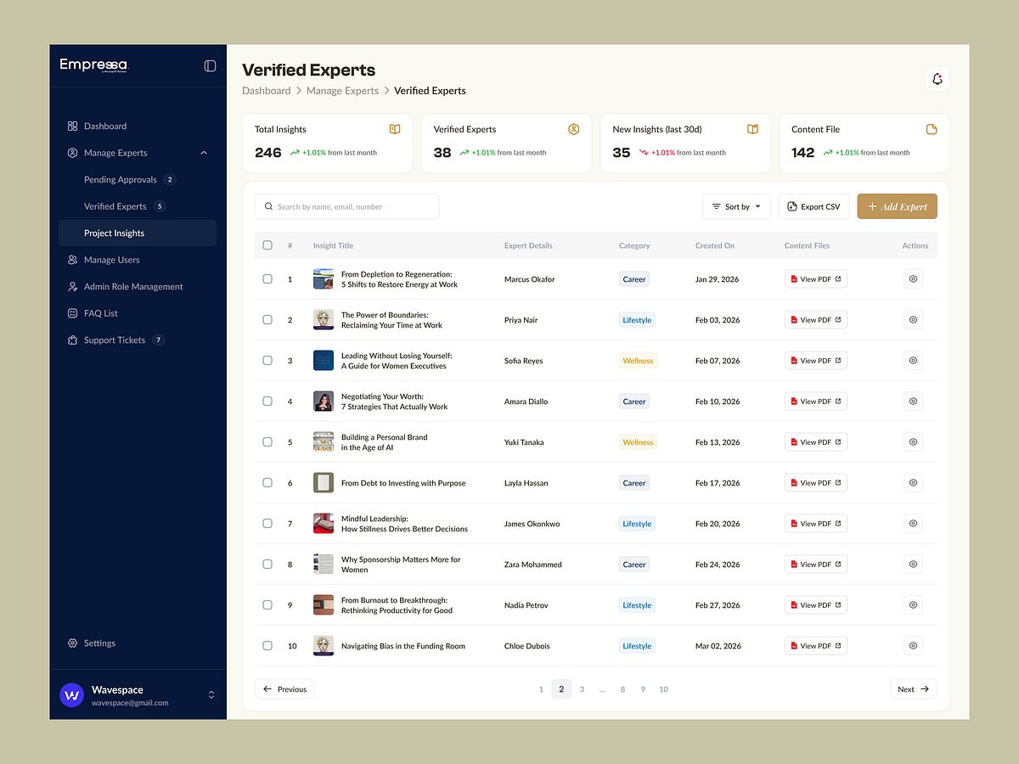Click the eye icon for Marcus Okafor's insight
Screen dimensions: 1019x764
click(913, 279)
